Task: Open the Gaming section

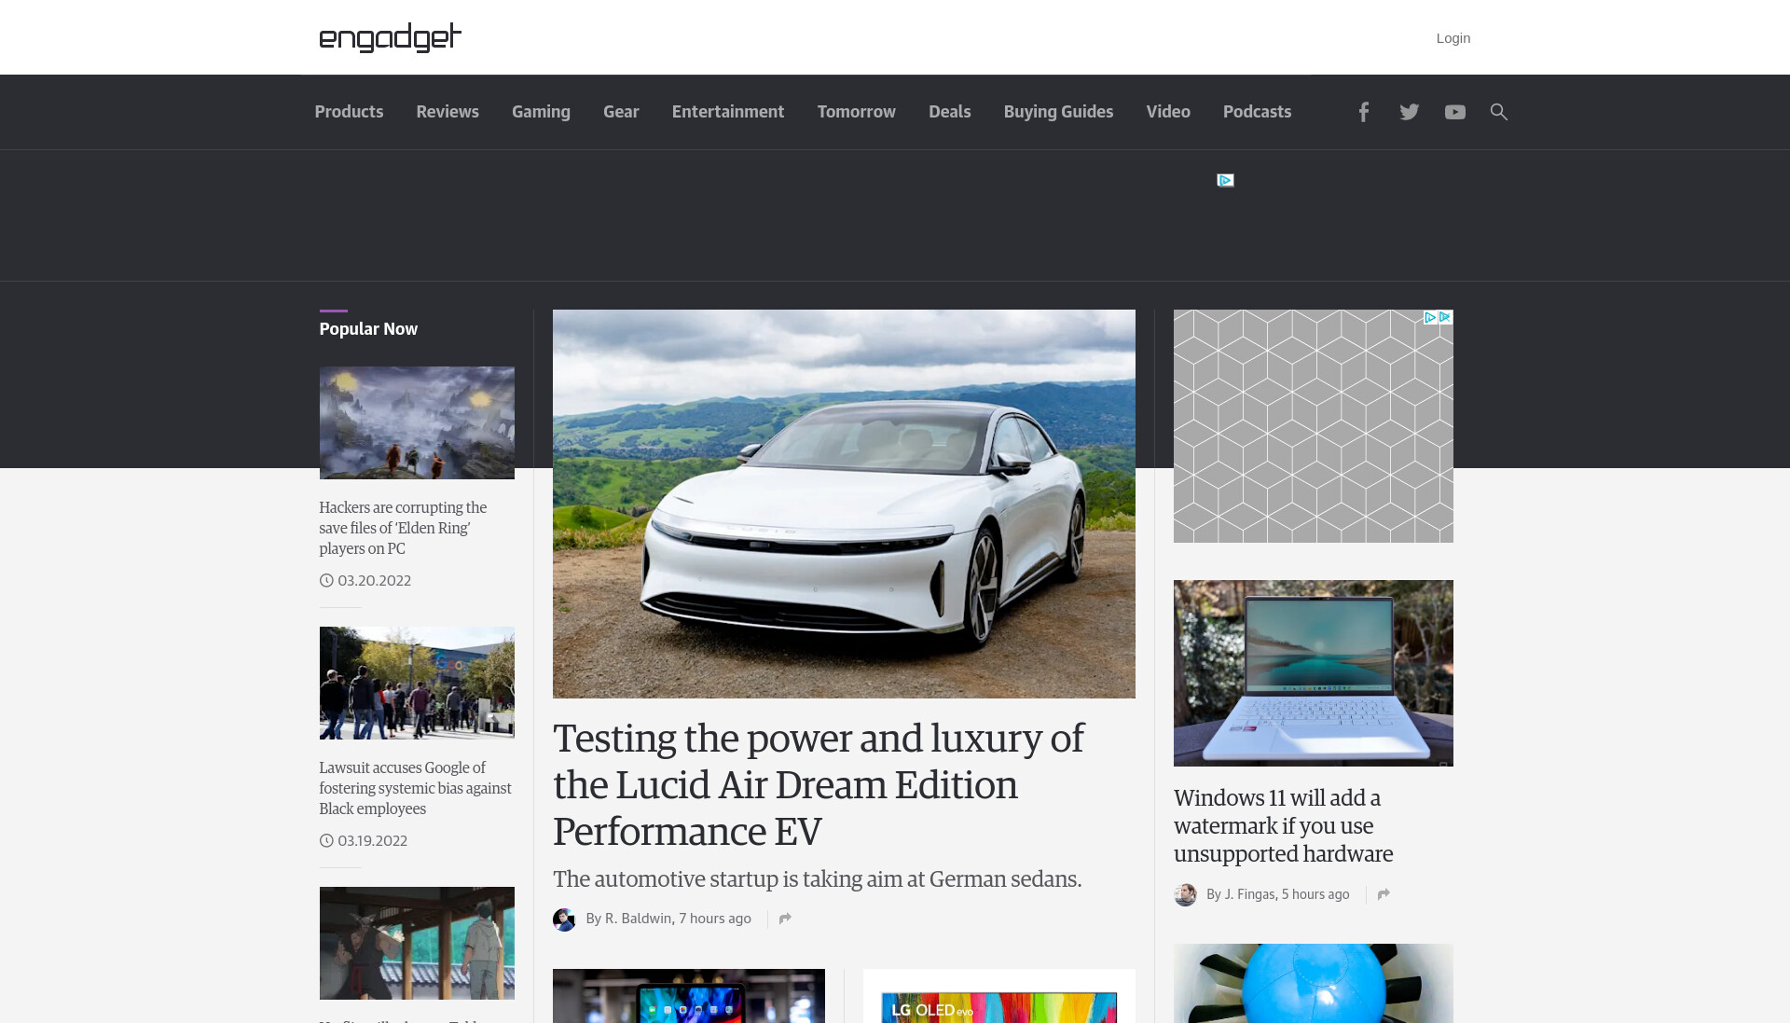Action: [541, 112]
